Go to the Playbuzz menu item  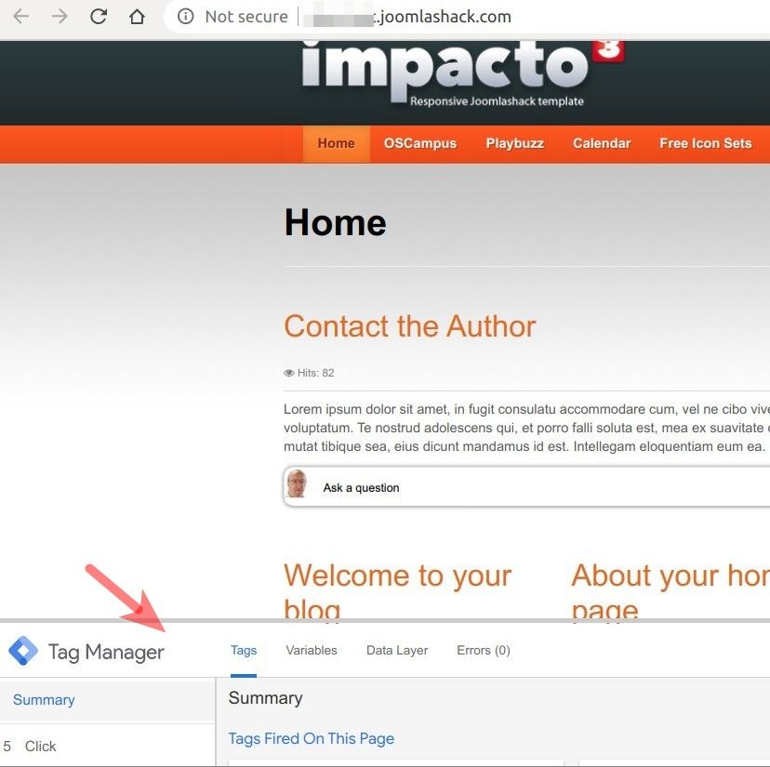514,143
